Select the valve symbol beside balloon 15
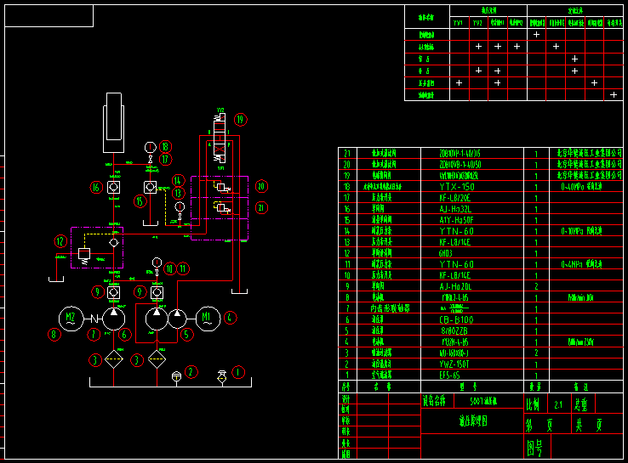Viewport: 628px width, 463px height. point(150,187)
